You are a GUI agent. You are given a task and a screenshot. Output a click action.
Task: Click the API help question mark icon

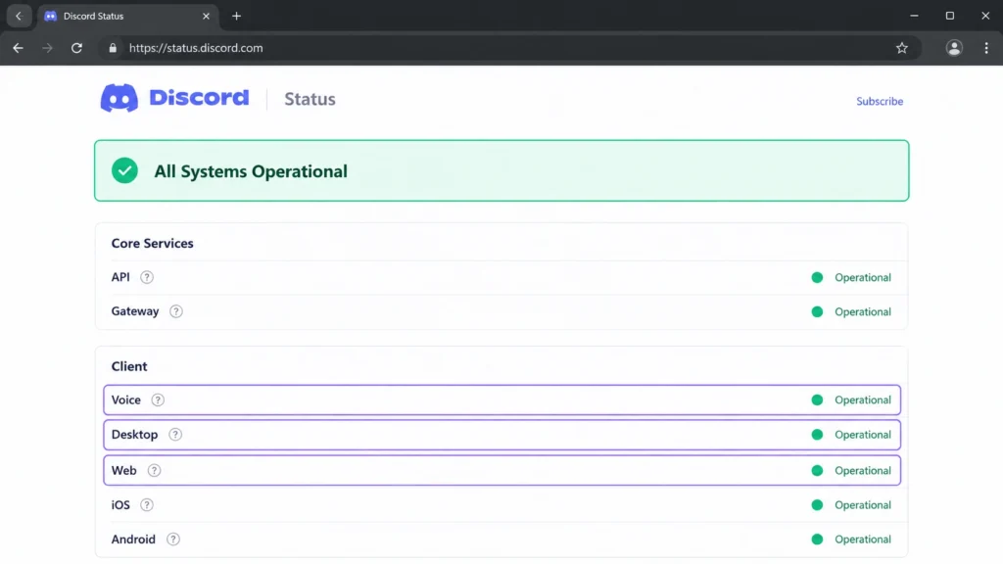(x=147, y=277)
